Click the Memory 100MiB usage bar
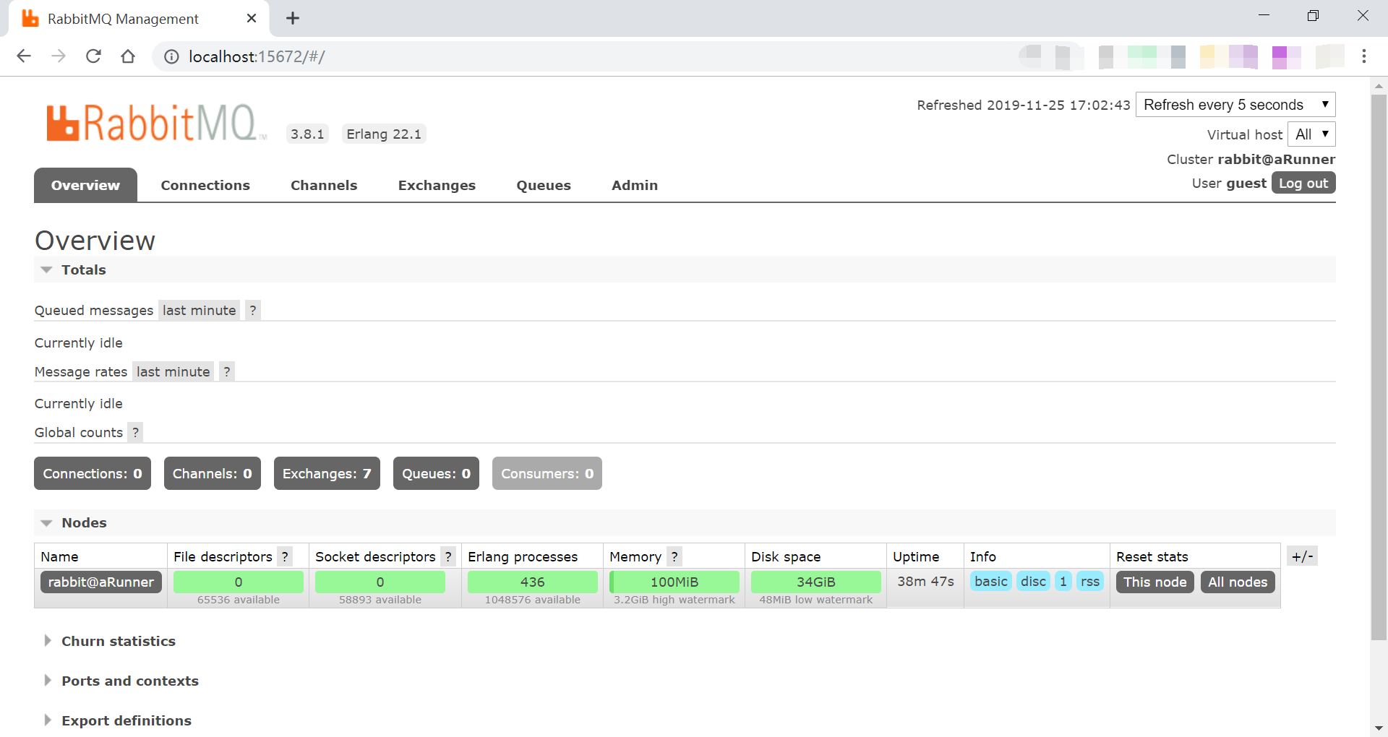The image size is (1388, 737). pos(674,582)
